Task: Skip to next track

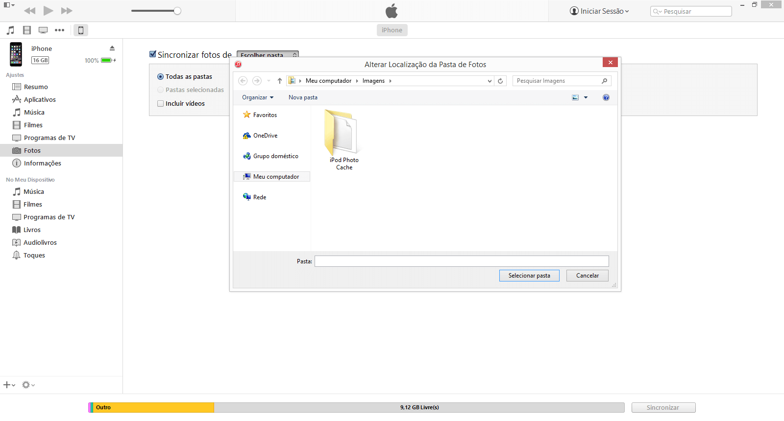Action: tap(67, 11)
